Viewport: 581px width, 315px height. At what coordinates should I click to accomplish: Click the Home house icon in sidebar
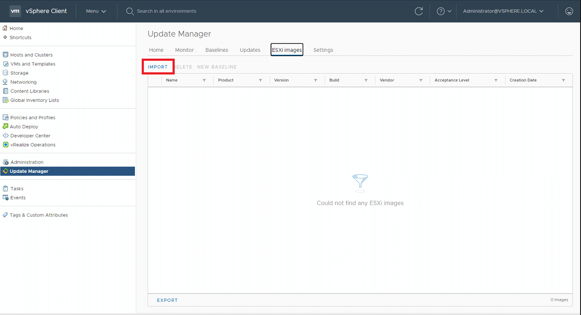(x=5, y=28)
